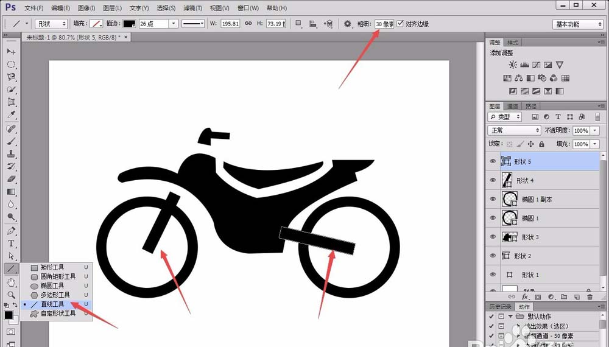Hide the 形状 5 layer

(493, 161)
